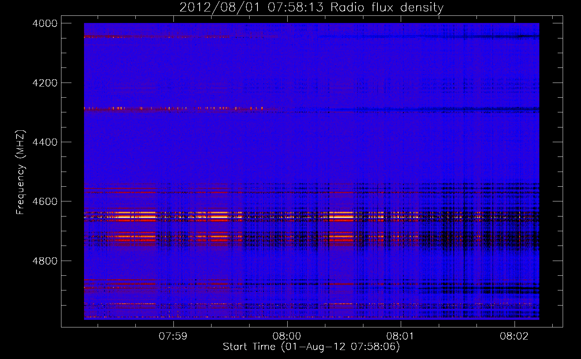Click the 4000 frequency tick label

point(45,23)
